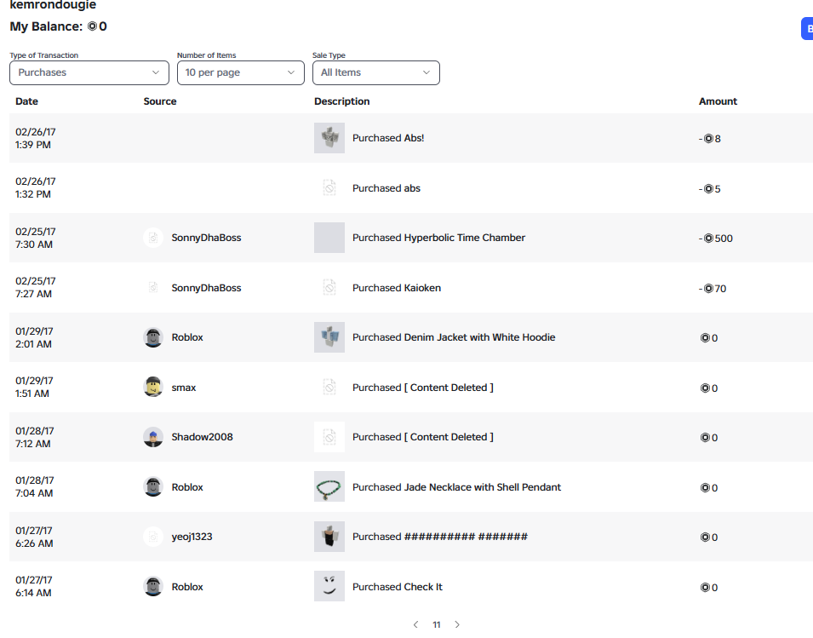The width and height of the screenshot is (813, 638).
Task: Click the Check It face icon
Action: pyautogui.click(x=329, y=586)
